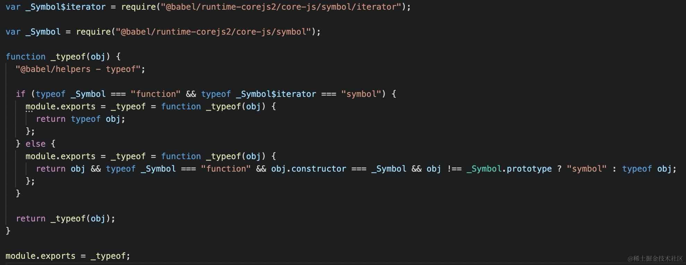Place cursor on the "return typeof obj;" line
This screenshot has width=686, height=265.
coord(80,119)
